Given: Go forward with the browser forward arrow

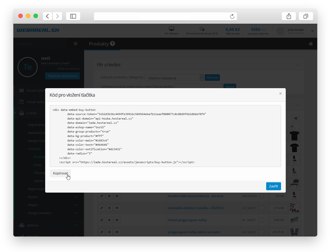Looking at the screenshot, I should point(57,16).
